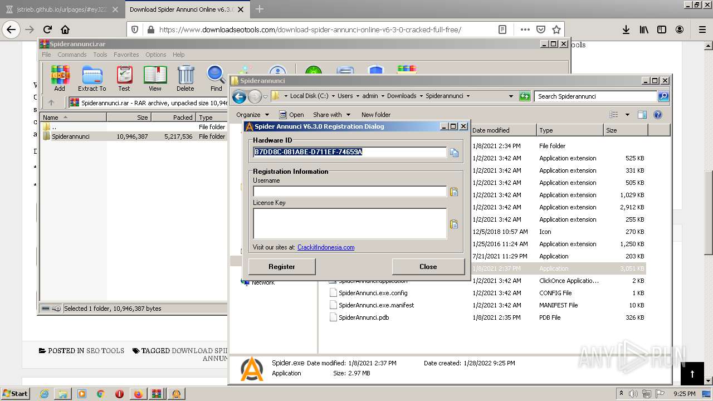Screen dimensions: 713x401
Task: Reload the Firefox page
Action: pyautogui.click(x=47, y=30)
